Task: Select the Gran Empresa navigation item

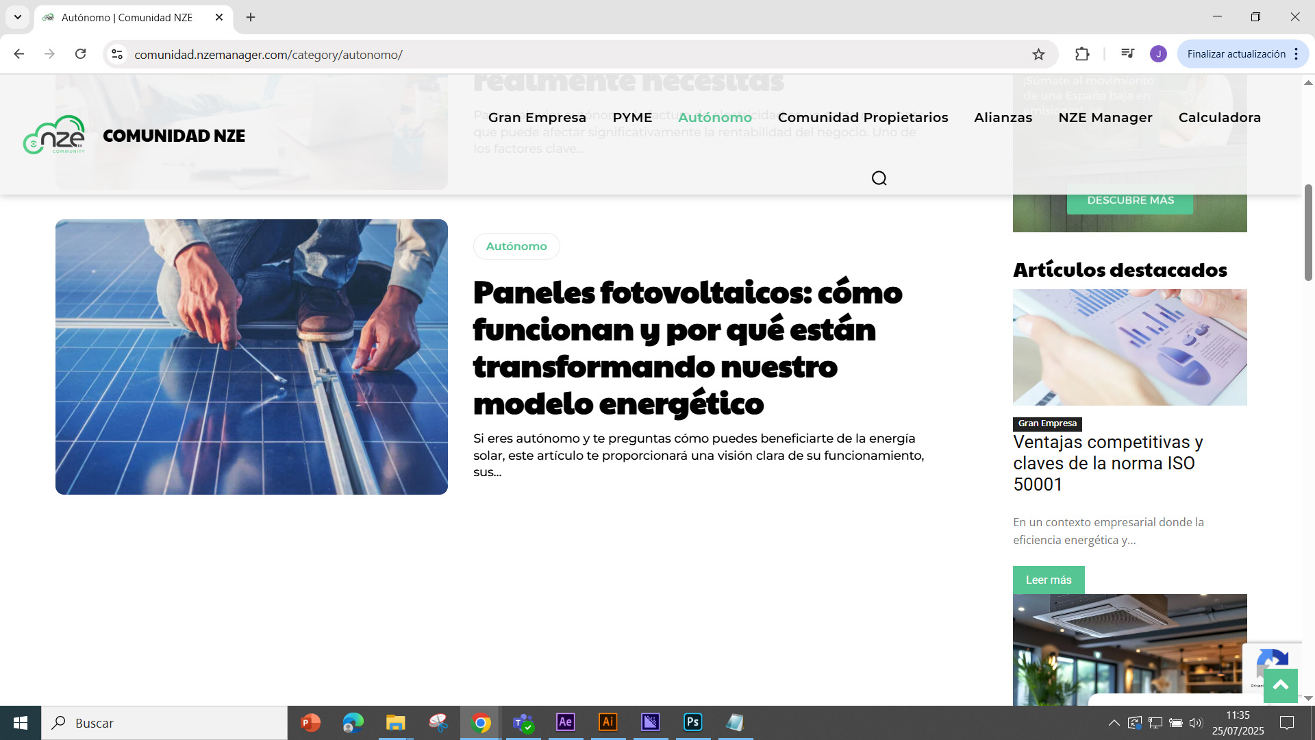Action: point(537,117)
